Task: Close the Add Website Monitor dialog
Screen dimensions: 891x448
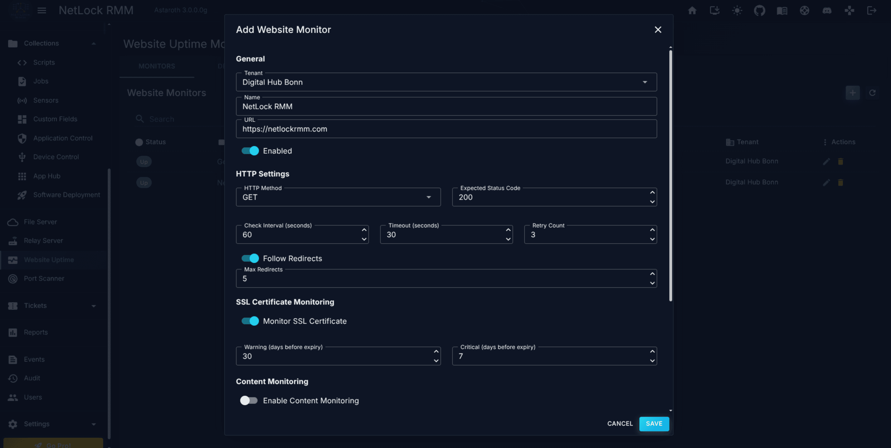Action: [658, 30]
